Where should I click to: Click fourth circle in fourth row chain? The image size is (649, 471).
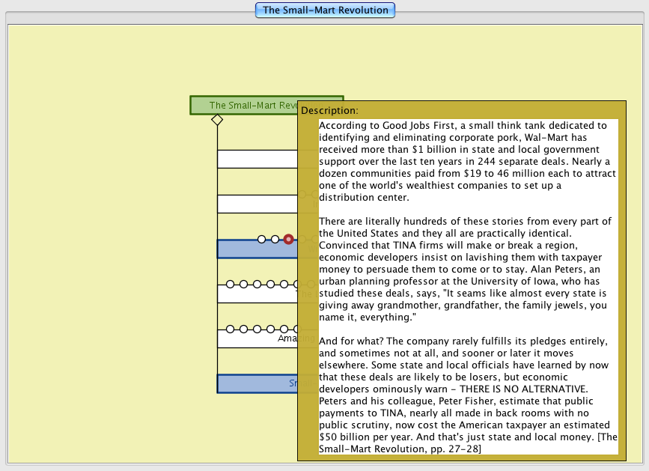pyautogui.click(x=271, y=285)
